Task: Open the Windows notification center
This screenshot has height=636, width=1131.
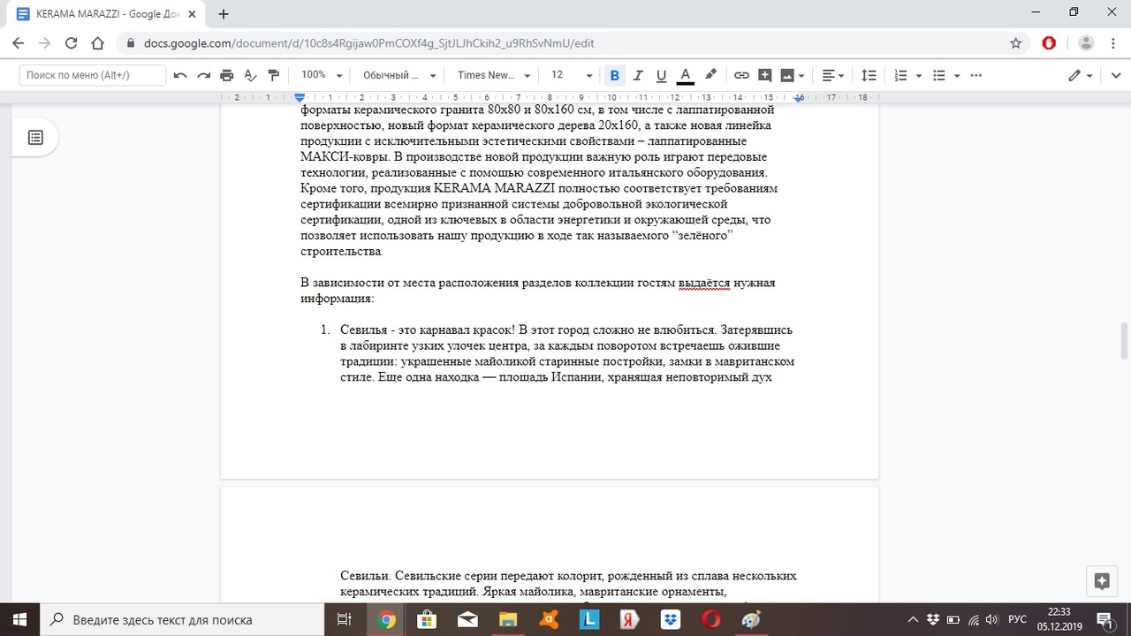Action: 1105,619
